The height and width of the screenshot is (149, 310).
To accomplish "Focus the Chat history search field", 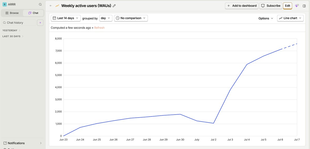I will 19,23.
